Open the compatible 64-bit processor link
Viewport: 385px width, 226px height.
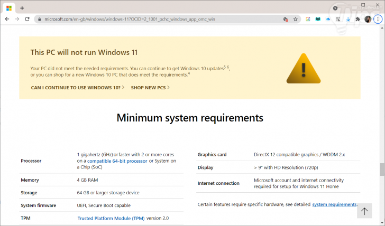(117, 161)
